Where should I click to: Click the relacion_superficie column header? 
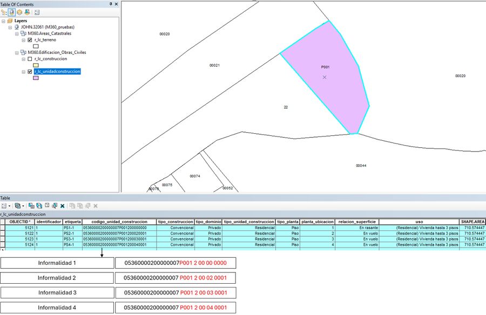point(357,222)
